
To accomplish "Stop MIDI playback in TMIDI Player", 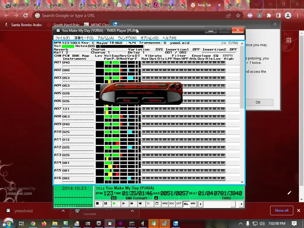I will click(x=97, y=204).
